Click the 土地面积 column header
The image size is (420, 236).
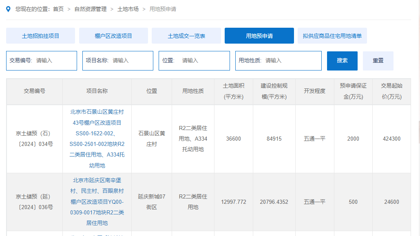(233, 91)
